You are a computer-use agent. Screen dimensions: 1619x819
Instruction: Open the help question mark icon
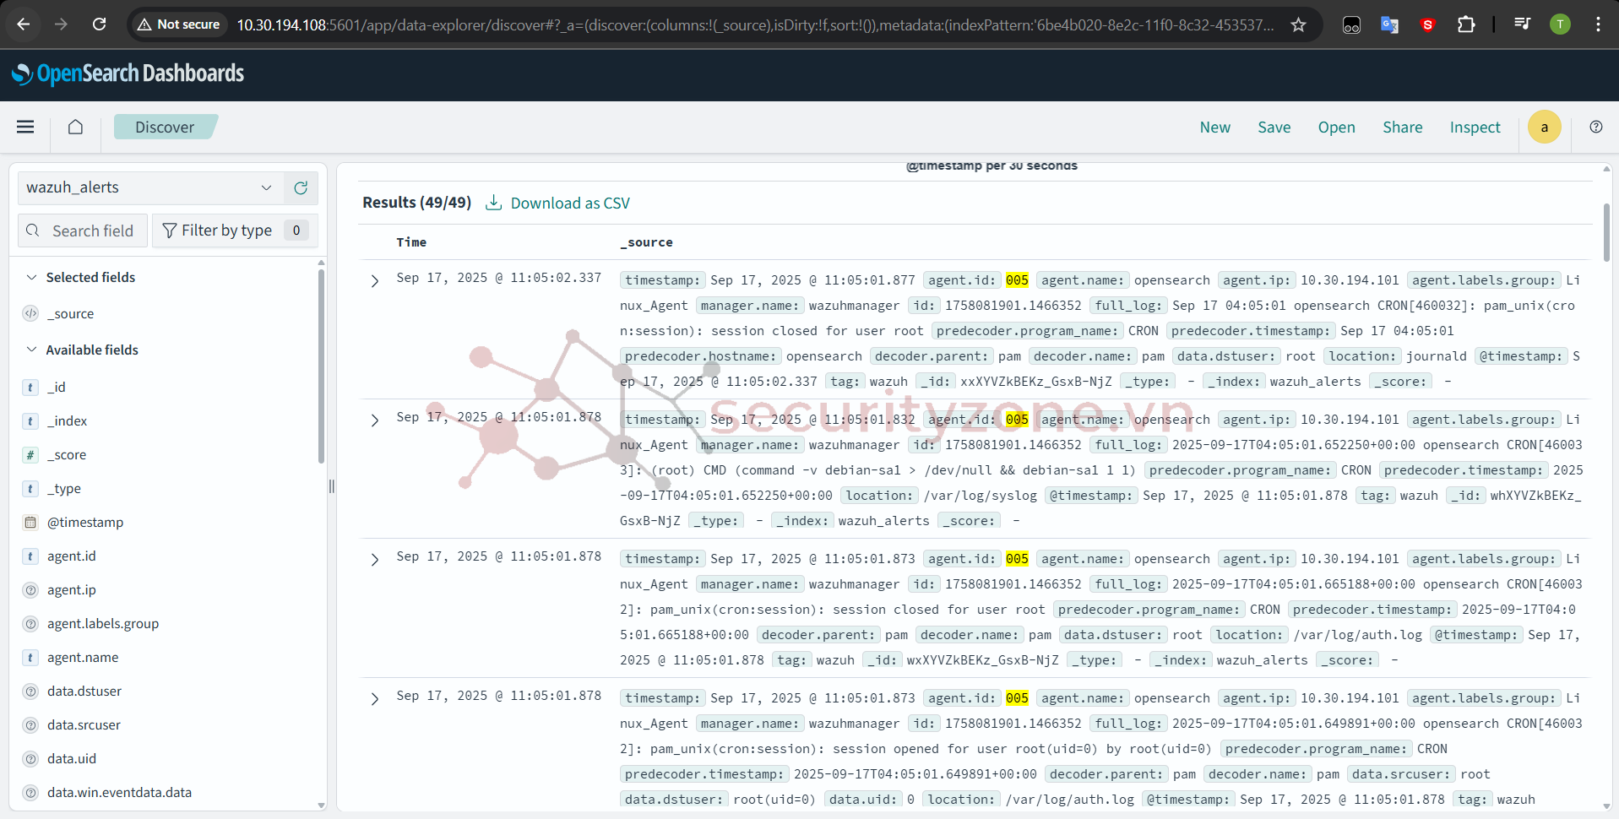click(1595, 127)
